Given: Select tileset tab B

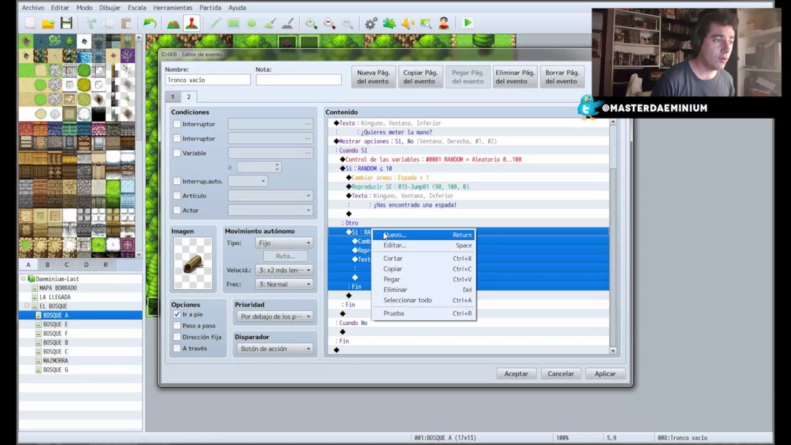Looking at the screenshot, I should tap(48, 265).
